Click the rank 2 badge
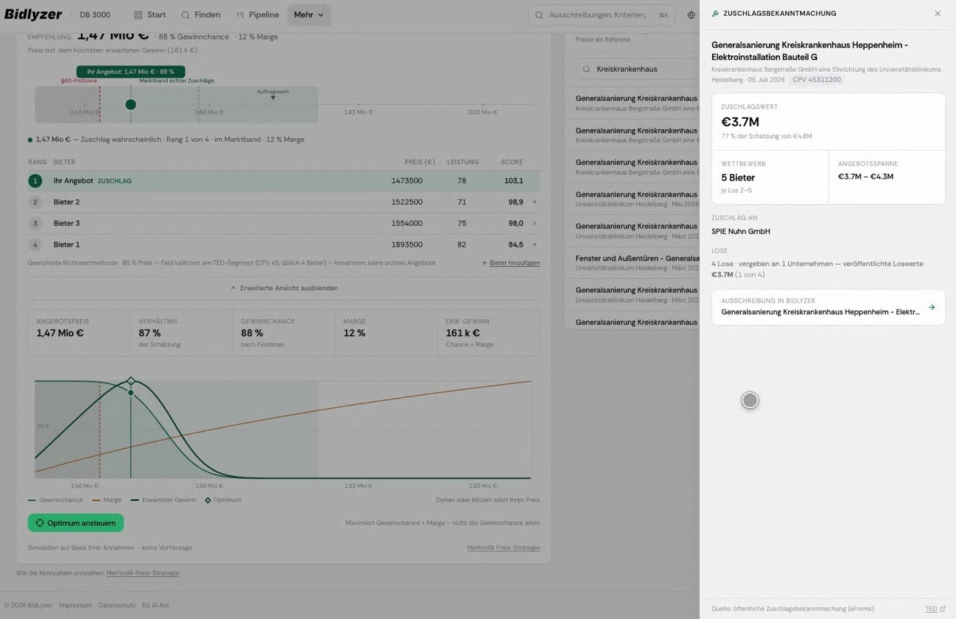Viewport: 956px width, 619px height. pyautogui.click(x=35, y=202)
